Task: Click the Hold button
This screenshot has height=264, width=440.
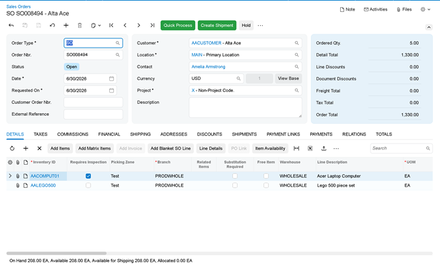Action: [246, 25]
